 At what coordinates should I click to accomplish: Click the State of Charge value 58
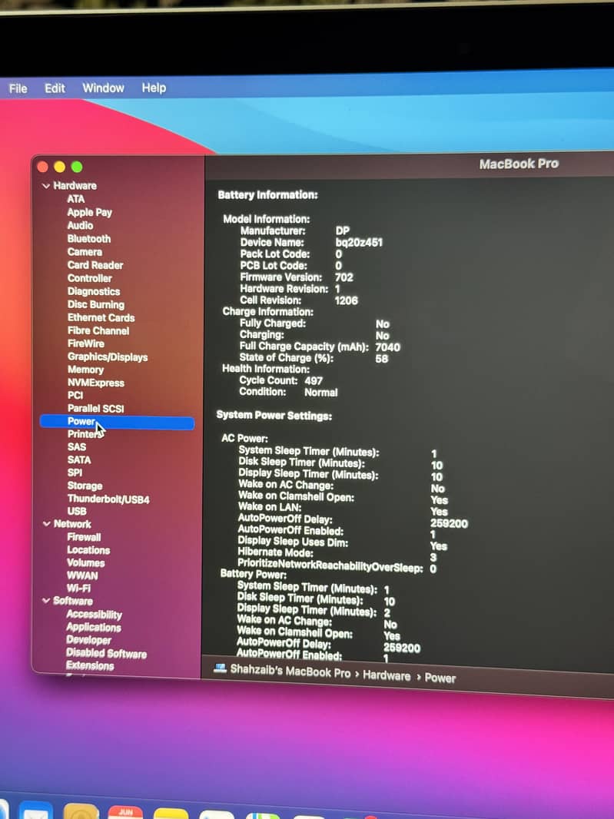[x=381, y=359]
